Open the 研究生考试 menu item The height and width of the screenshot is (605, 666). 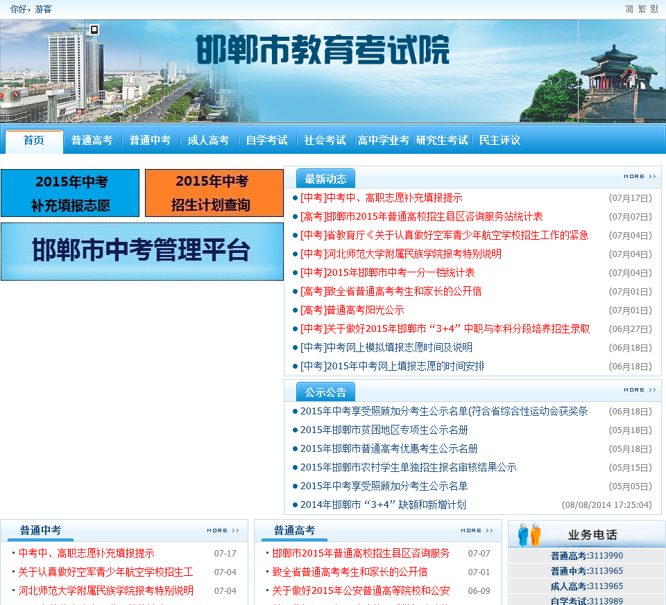(442, 141)
